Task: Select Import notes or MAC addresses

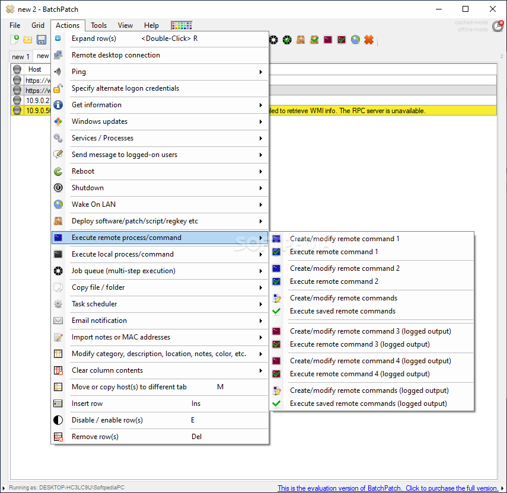Action: pos(160,337)
